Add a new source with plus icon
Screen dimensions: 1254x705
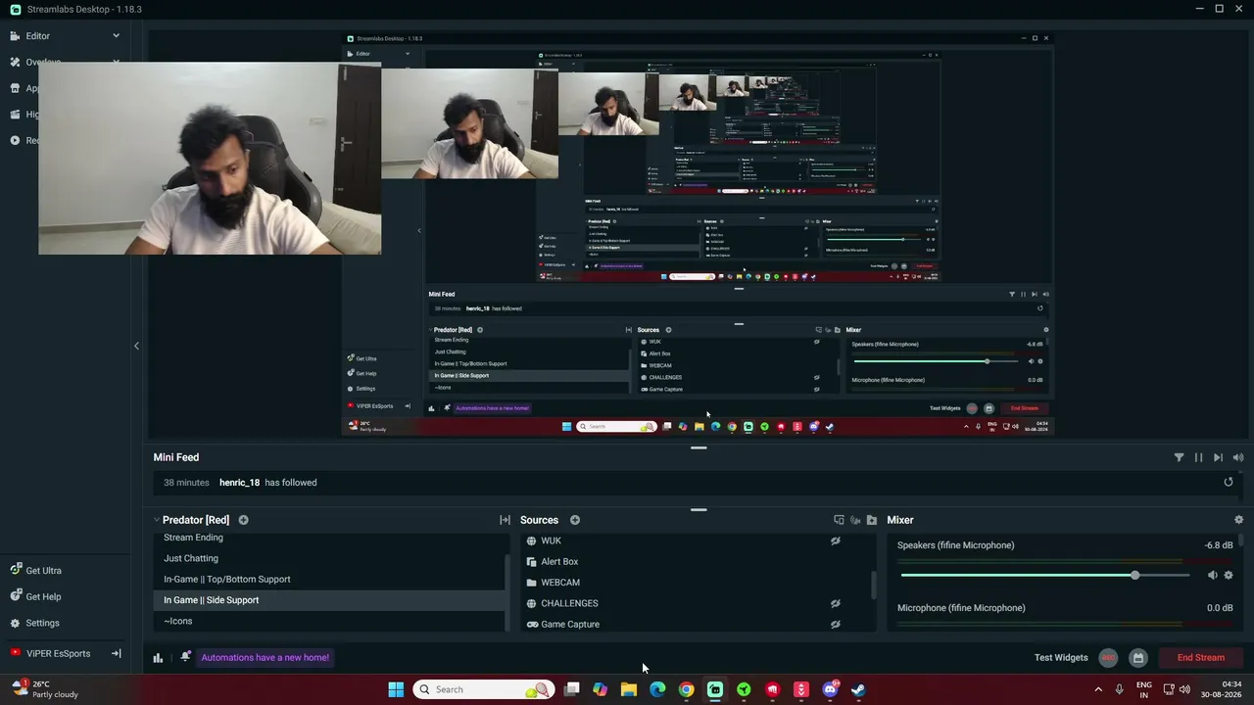pos(575,520)
